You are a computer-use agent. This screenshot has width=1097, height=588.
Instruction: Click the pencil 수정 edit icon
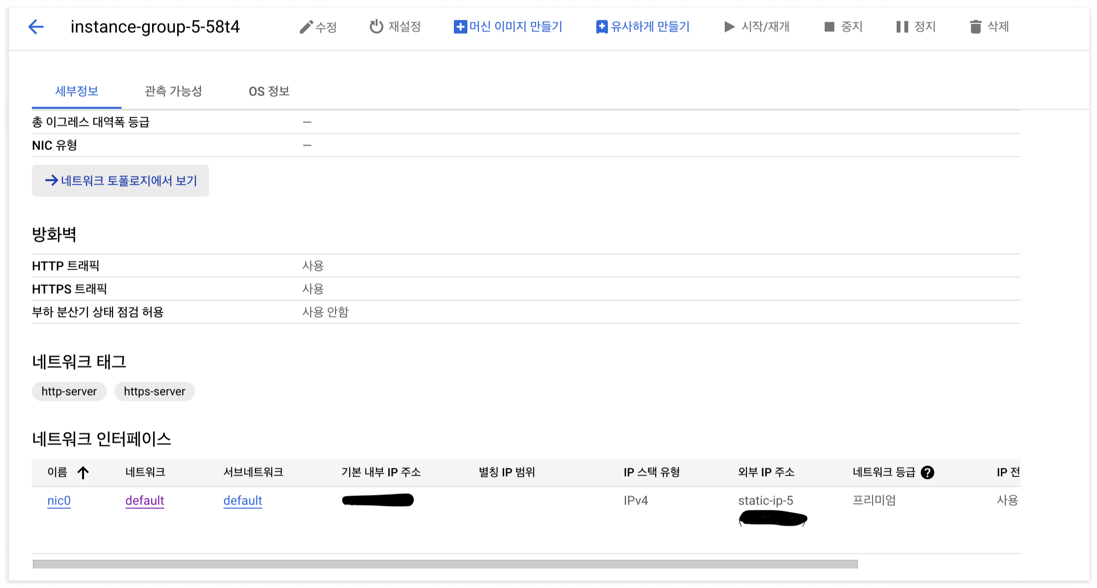pos(306,27)
